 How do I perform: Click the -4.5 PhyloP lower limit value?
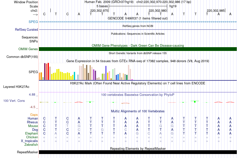[x=32, y=107]
